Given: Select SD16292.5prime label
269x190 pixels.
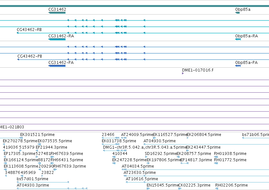Looking at the screenshot, I should tap(161, 154).
